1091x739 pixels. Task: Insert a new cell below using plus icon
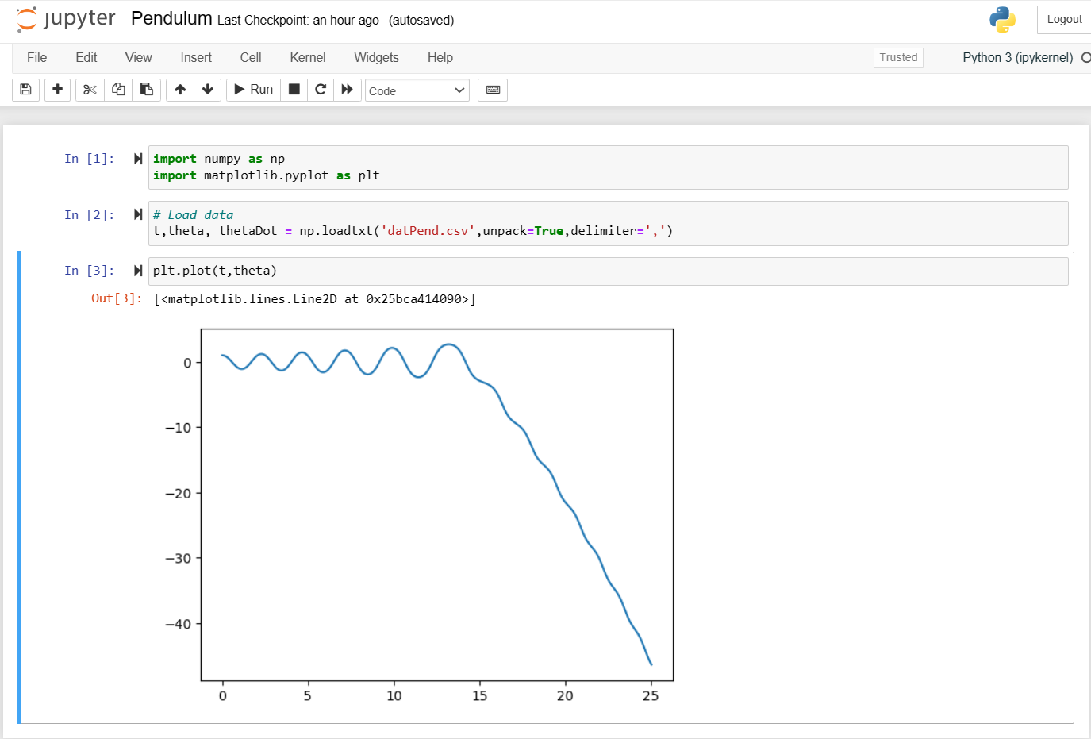click(57, 90)
